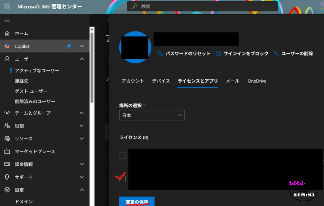Screen dimensions: 324x206
Task: Open the app launcher waffle icon
Action: coord(7,6)
